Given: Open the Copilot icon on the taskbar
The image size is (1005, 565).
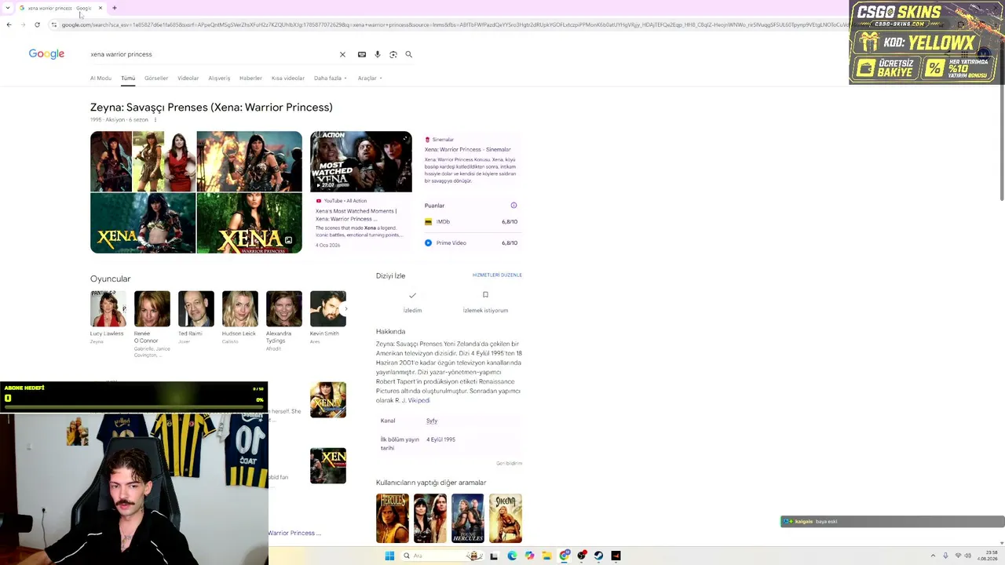Looking at the screenshot, I should point(529,556).
